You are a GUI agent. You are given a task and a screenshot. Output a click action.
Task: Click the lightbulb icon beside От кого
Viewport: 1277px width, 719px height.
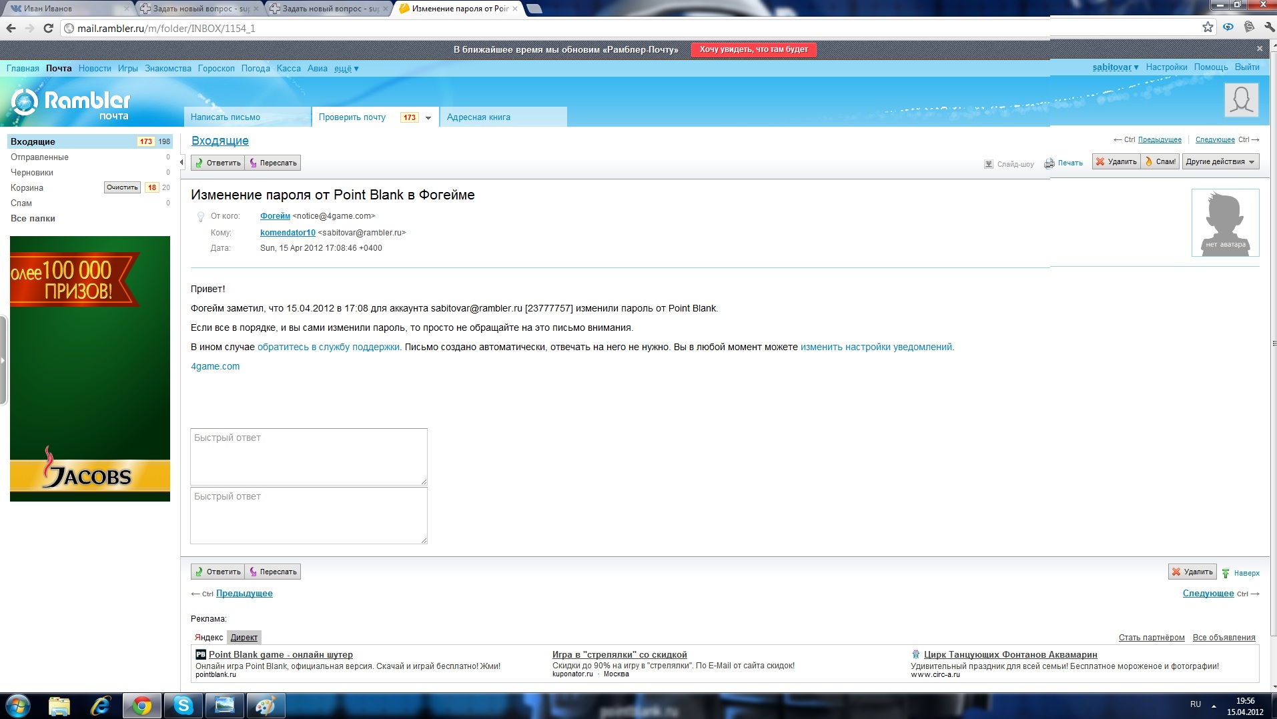coord(200,217)
